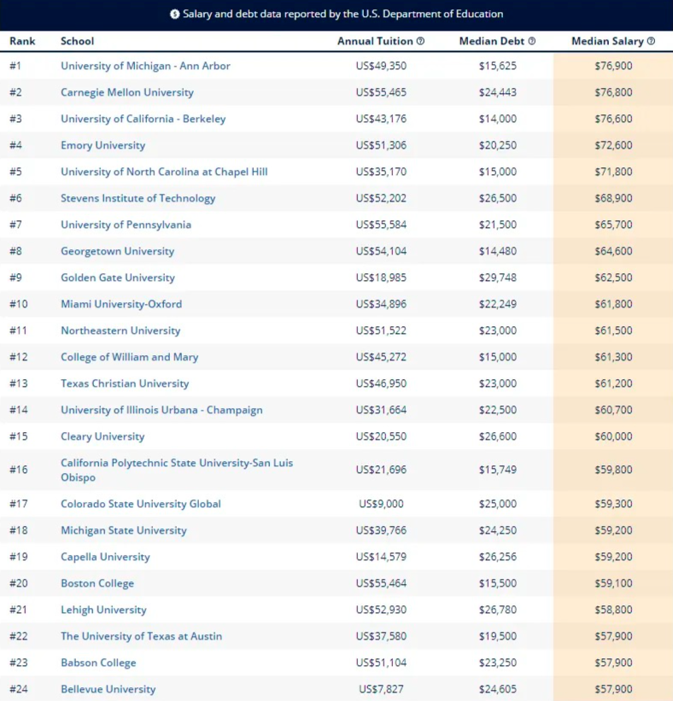The height and width of the screenshot is (701, 673).
Task: Open Lehigh University link
Action: point(103,610)
